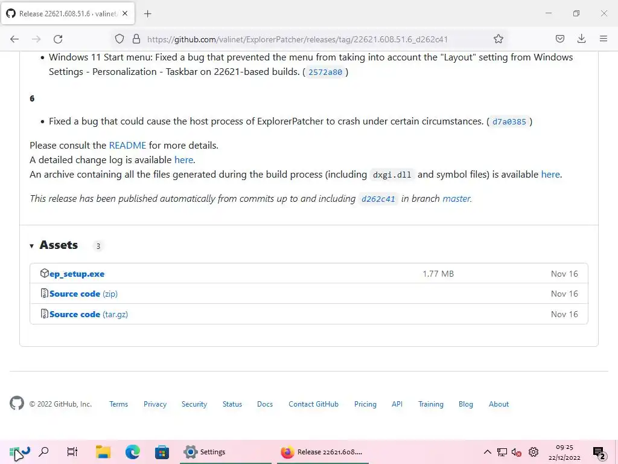618x464 pixels.
Task: Bookmark this page with the star
Action: [x=498, y=39]
